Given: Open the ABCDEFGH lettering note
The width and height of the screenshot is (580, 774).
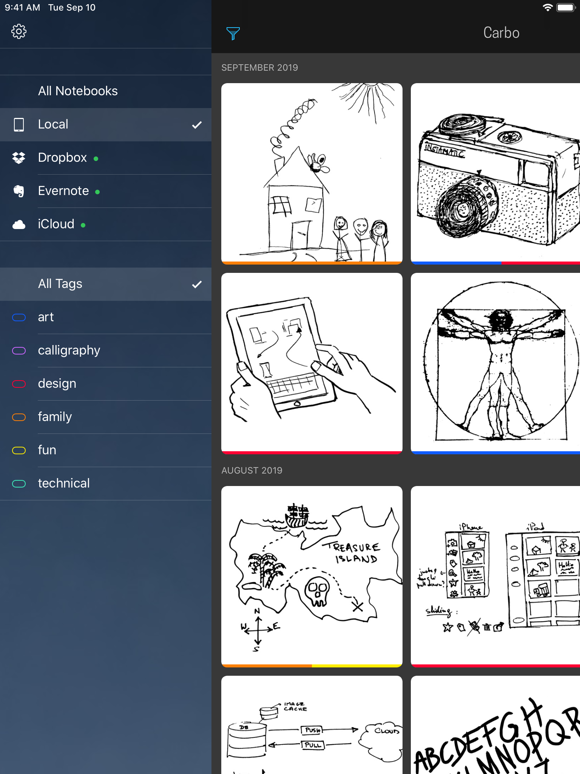Looking at the screenshot, I should pyautogui.click(x=495, y=725).
